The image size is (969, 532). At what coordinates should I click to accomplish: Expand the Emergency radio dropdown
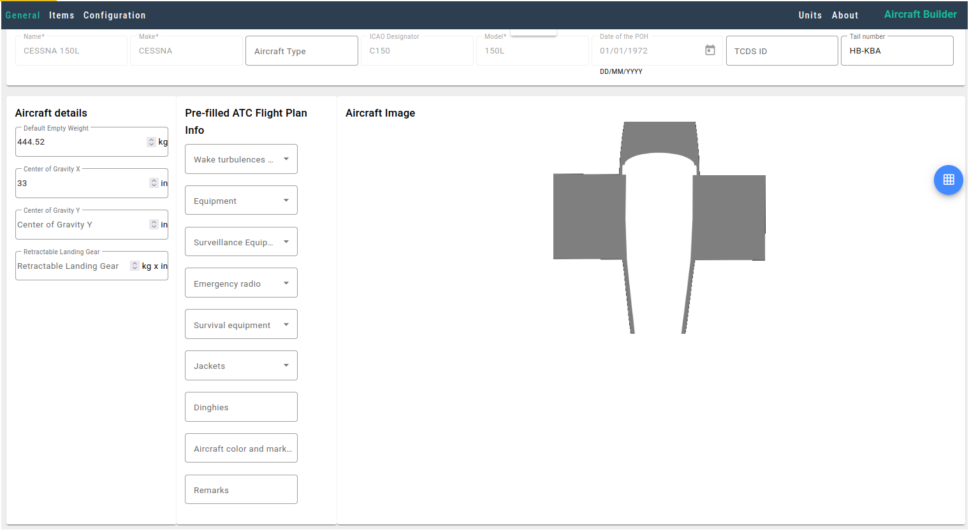coord(241,284)
